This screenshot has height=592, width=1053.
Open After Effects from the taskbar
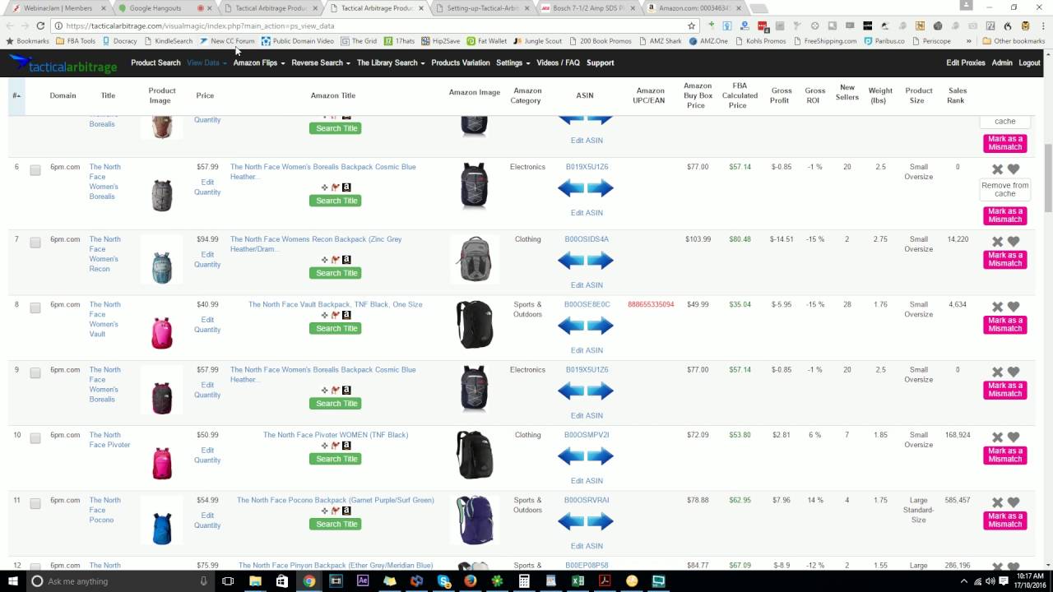point(363,581)
